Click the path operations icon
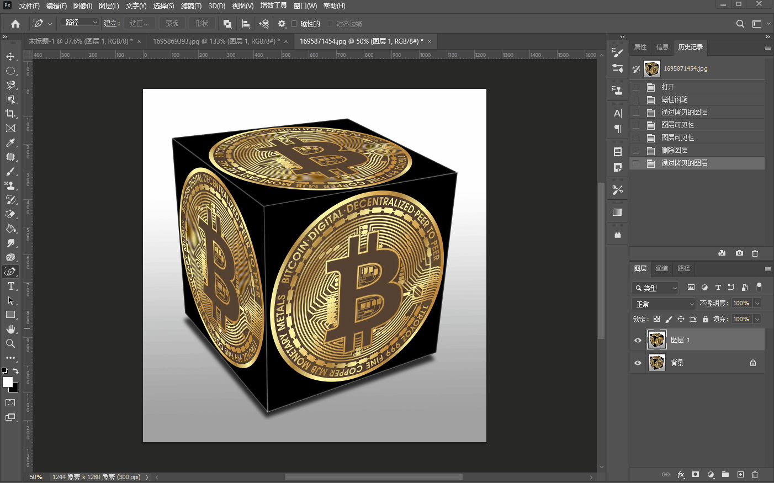The width and height of the screenshot is (774, 483). (227, 24)
